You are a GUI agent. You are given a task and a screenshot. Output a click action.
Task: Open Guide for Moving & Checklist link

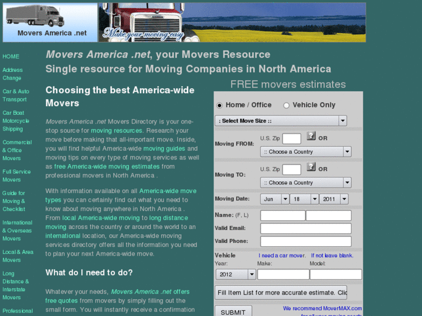(x=14, y=201)
